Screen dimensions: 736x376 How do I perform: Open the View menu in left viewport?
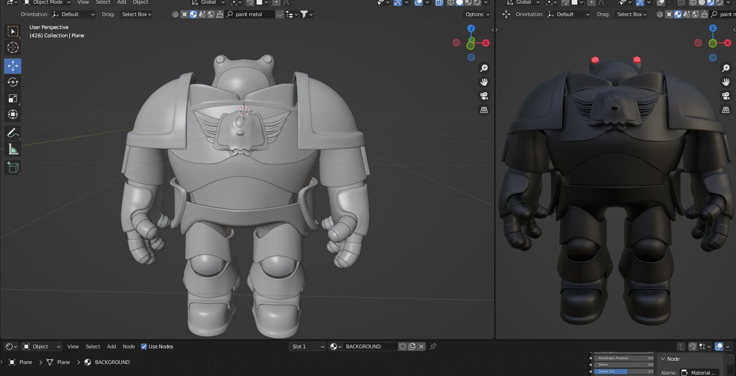click(x=83, y=2)
